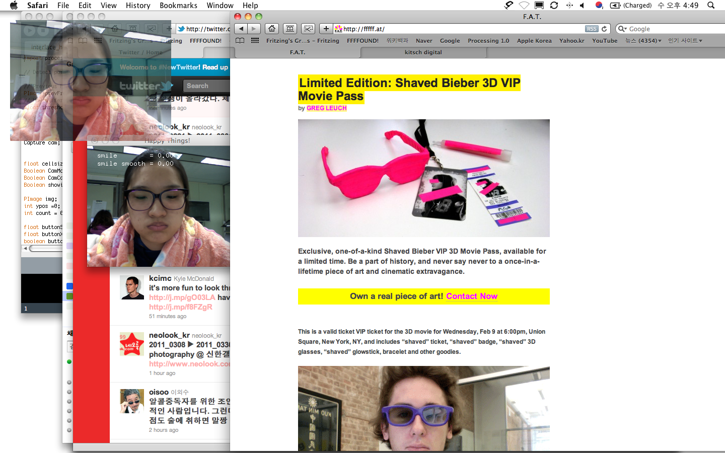Expand the 뉴스 (4354) bookmarks folder
The image size is (725, 453).
point(643,41)
